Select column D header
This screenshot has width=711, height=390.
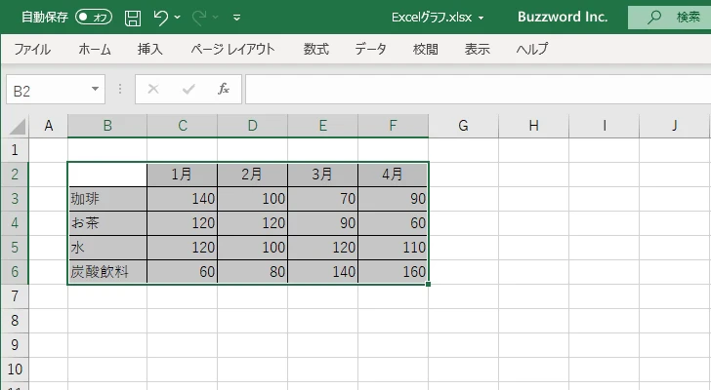pos(253,126)
